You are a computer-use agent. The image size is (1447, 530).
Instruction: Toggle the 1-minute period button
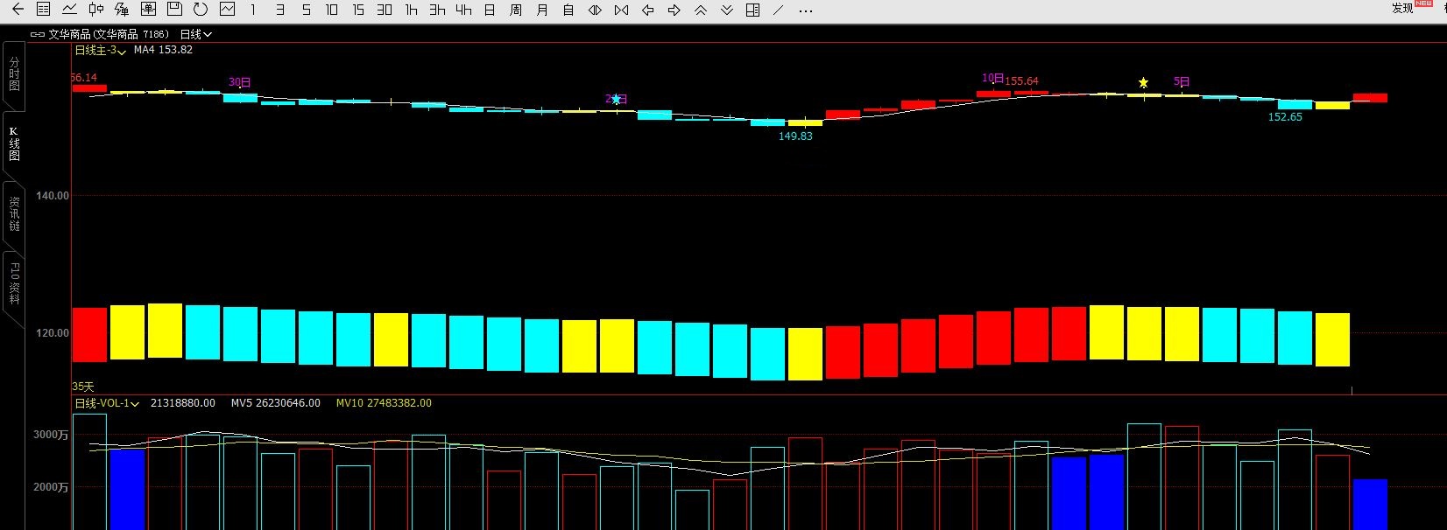253,10
